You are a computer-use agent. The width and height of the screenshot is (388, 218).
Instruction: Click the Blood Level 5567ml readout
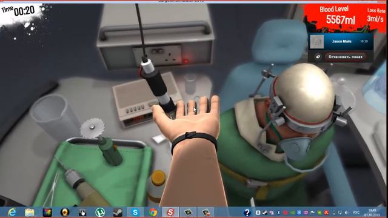(337, 16)
